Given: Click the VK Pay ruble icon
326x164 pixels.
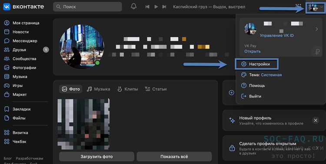Looking at the screenshot, I should [x=317, y=52].
